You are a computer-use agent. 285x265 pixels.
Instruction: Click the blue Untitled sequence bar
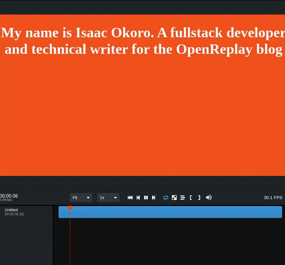[170, 212]
